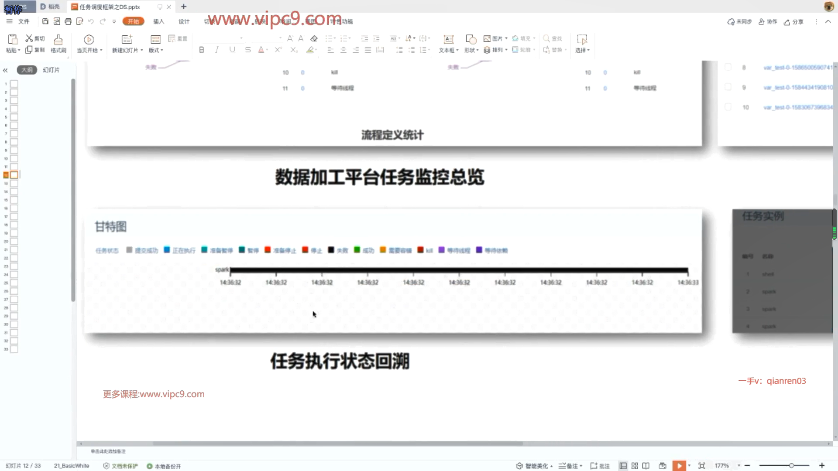This screenshot has height=471, width=838.
Task: Click the print icon in quick toolbar
Action: click(68, 21)
